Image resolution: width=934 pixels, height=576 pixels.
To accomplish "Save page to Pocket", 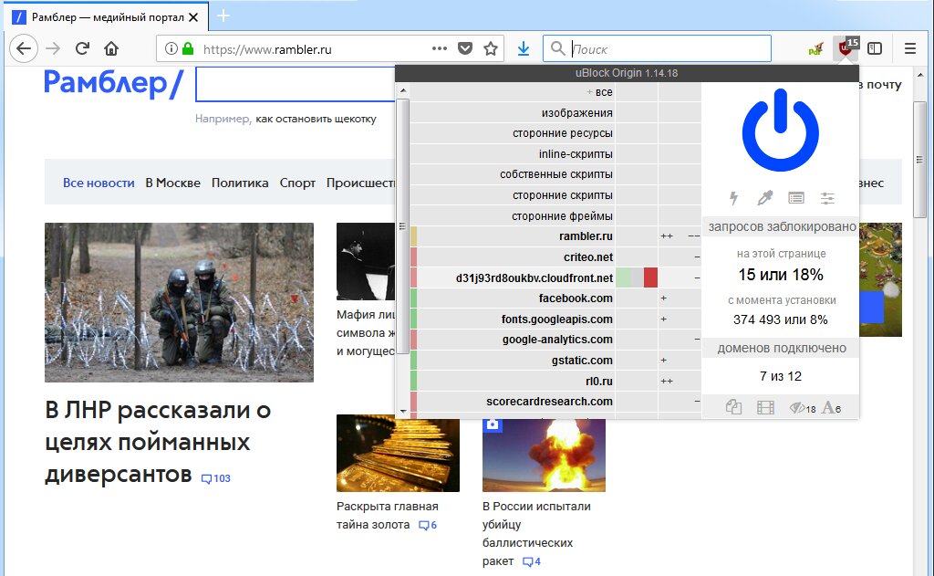I will click(x=465, y=48).
